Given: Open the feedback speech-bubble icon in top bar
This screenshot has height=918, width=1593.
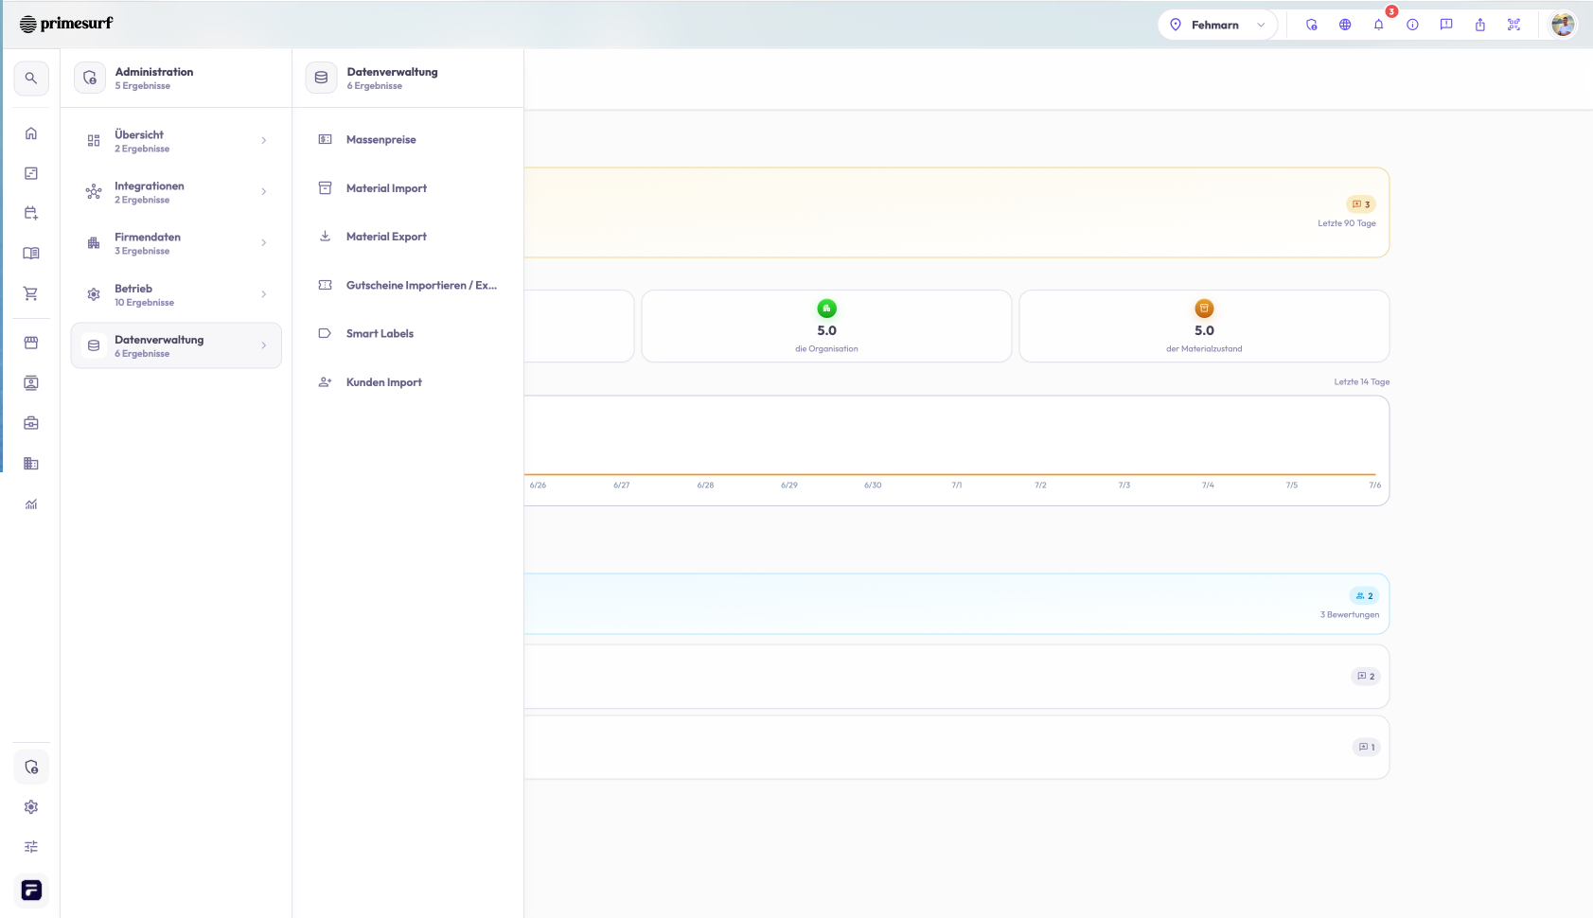Looking at the screenshot, I should (1446, 25).
